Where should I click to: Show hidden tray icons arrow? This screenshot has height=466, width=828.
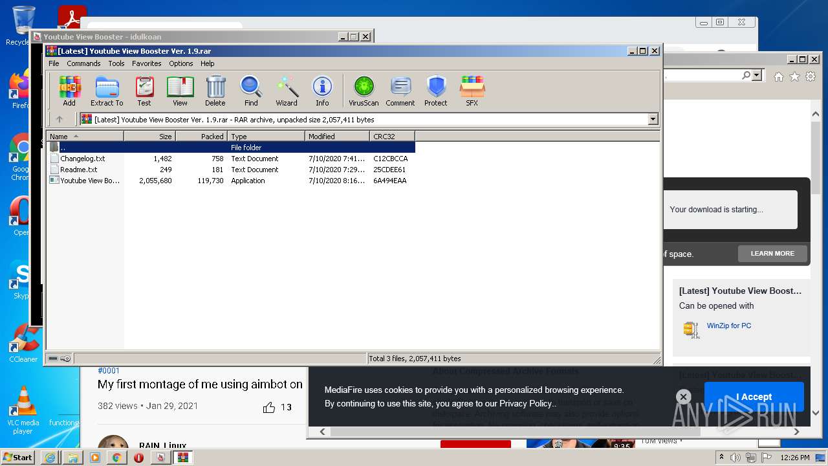coord(721,458)
